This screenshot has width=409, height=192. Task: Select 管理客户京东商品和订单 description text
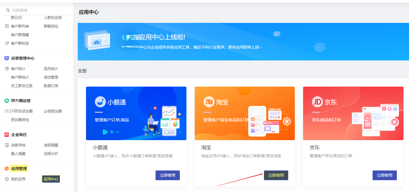point(331,156)
